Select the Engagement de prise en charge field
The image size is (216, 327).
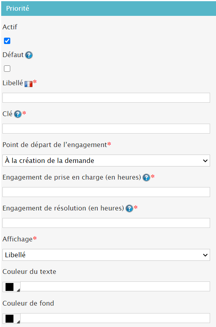pos(106,192)
